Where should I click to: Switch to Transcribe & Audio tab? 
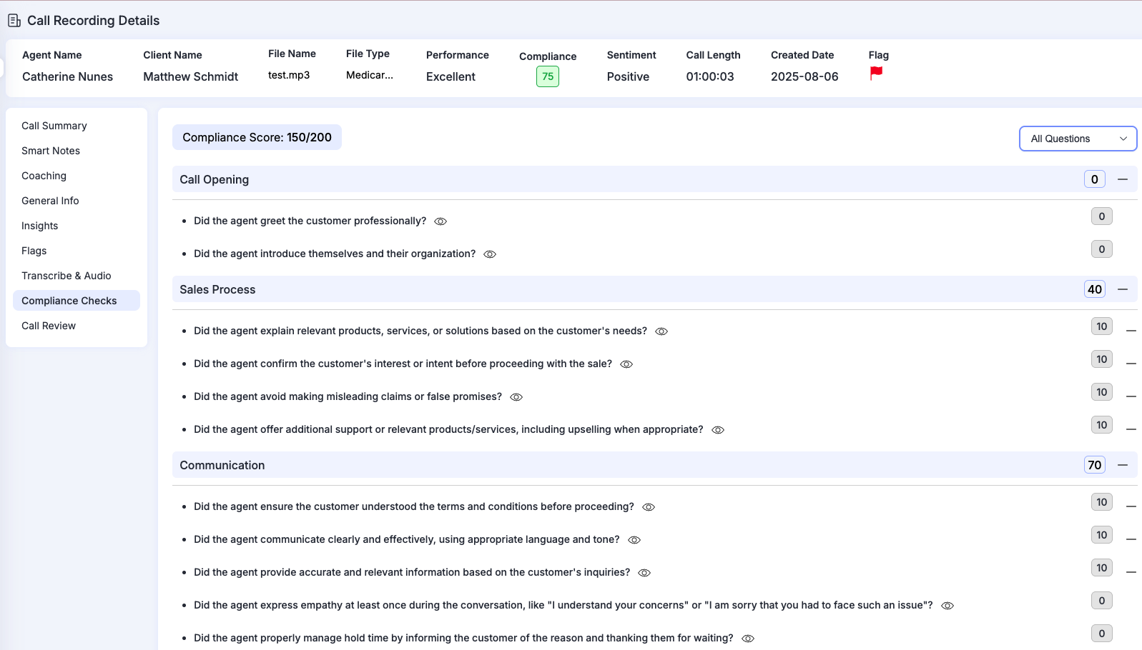tap(67, 276)
